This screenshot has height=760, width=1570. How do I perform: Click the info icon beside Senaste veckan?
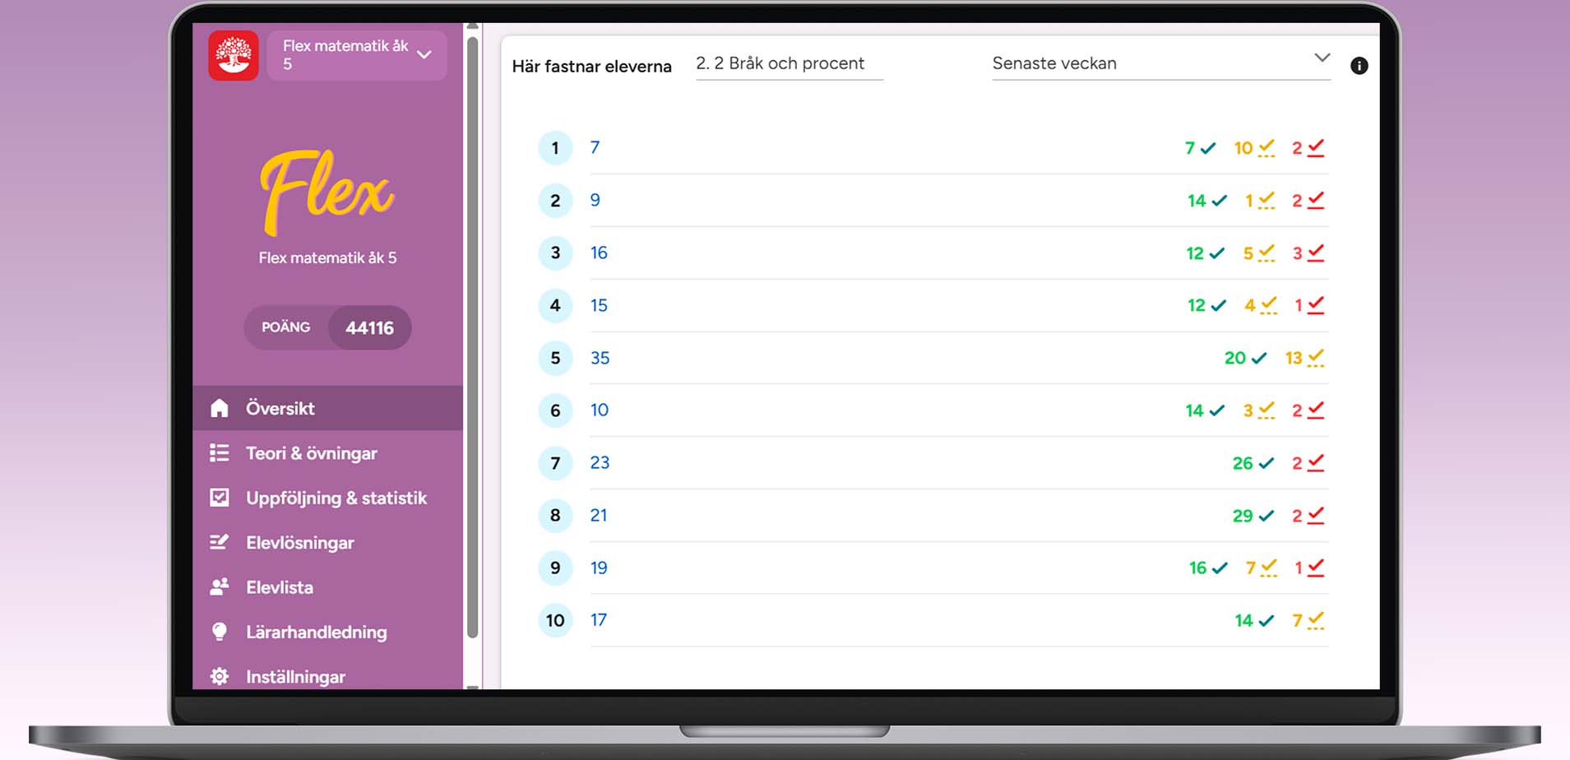[x=1359, y=66]
